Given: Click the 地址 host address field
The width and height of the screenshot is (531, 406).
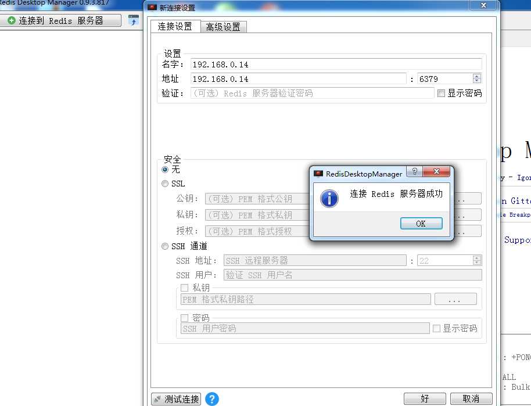Looking at the screenshot, I should pyautogui.click(x=298, y=79).
